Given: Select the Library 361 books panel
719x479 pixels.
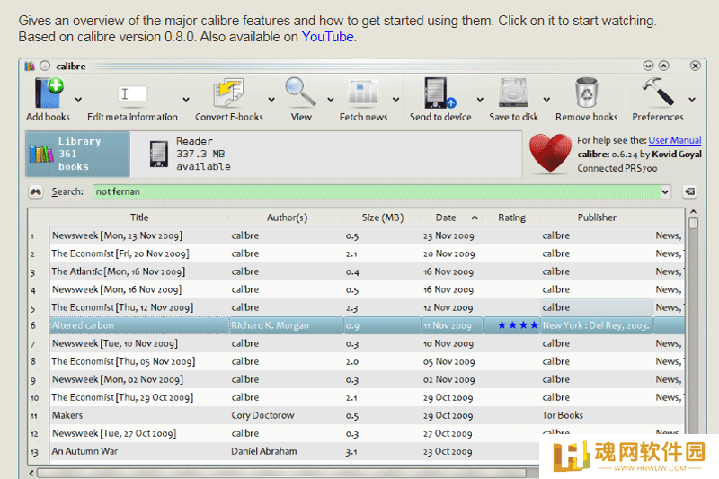Looking at the screenshot, I should point(77,154).
